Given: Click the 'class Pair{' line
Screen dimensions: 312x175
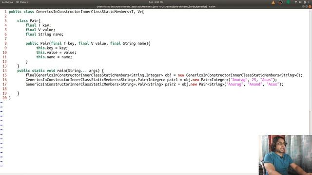Looking at the screenshot, I should pyautogui.click(x=29, y=20).
